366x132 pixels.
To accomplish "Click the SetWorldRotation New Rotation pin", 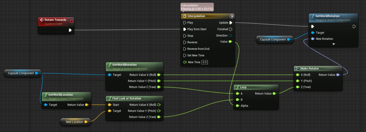I will click(313, 39).
